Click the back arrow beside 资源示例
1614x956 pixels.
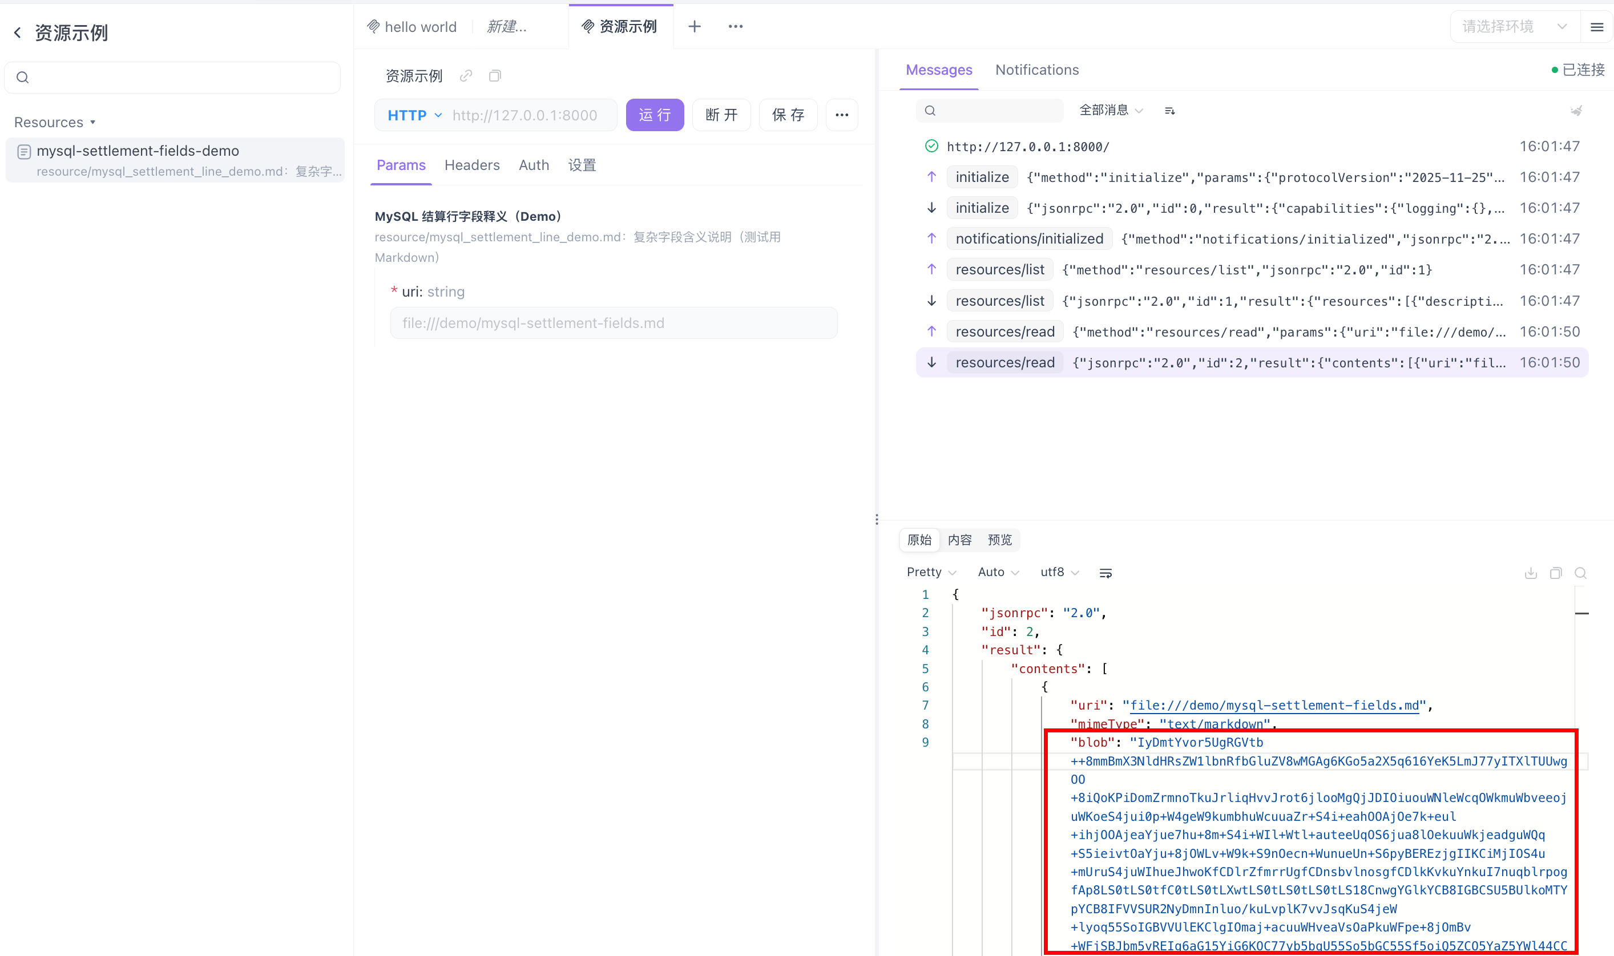coord(17,32)
